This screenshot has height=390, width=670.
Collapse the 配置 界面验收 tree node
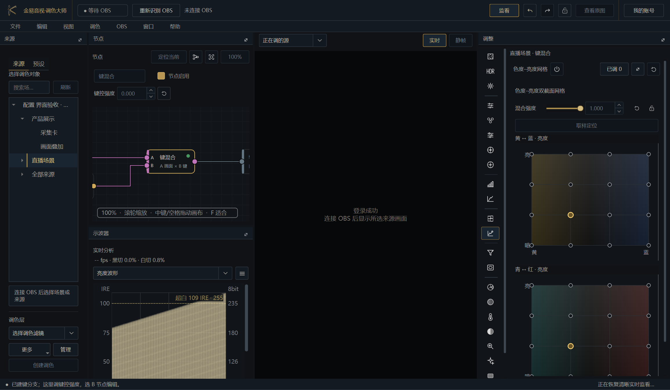(14, 105)
